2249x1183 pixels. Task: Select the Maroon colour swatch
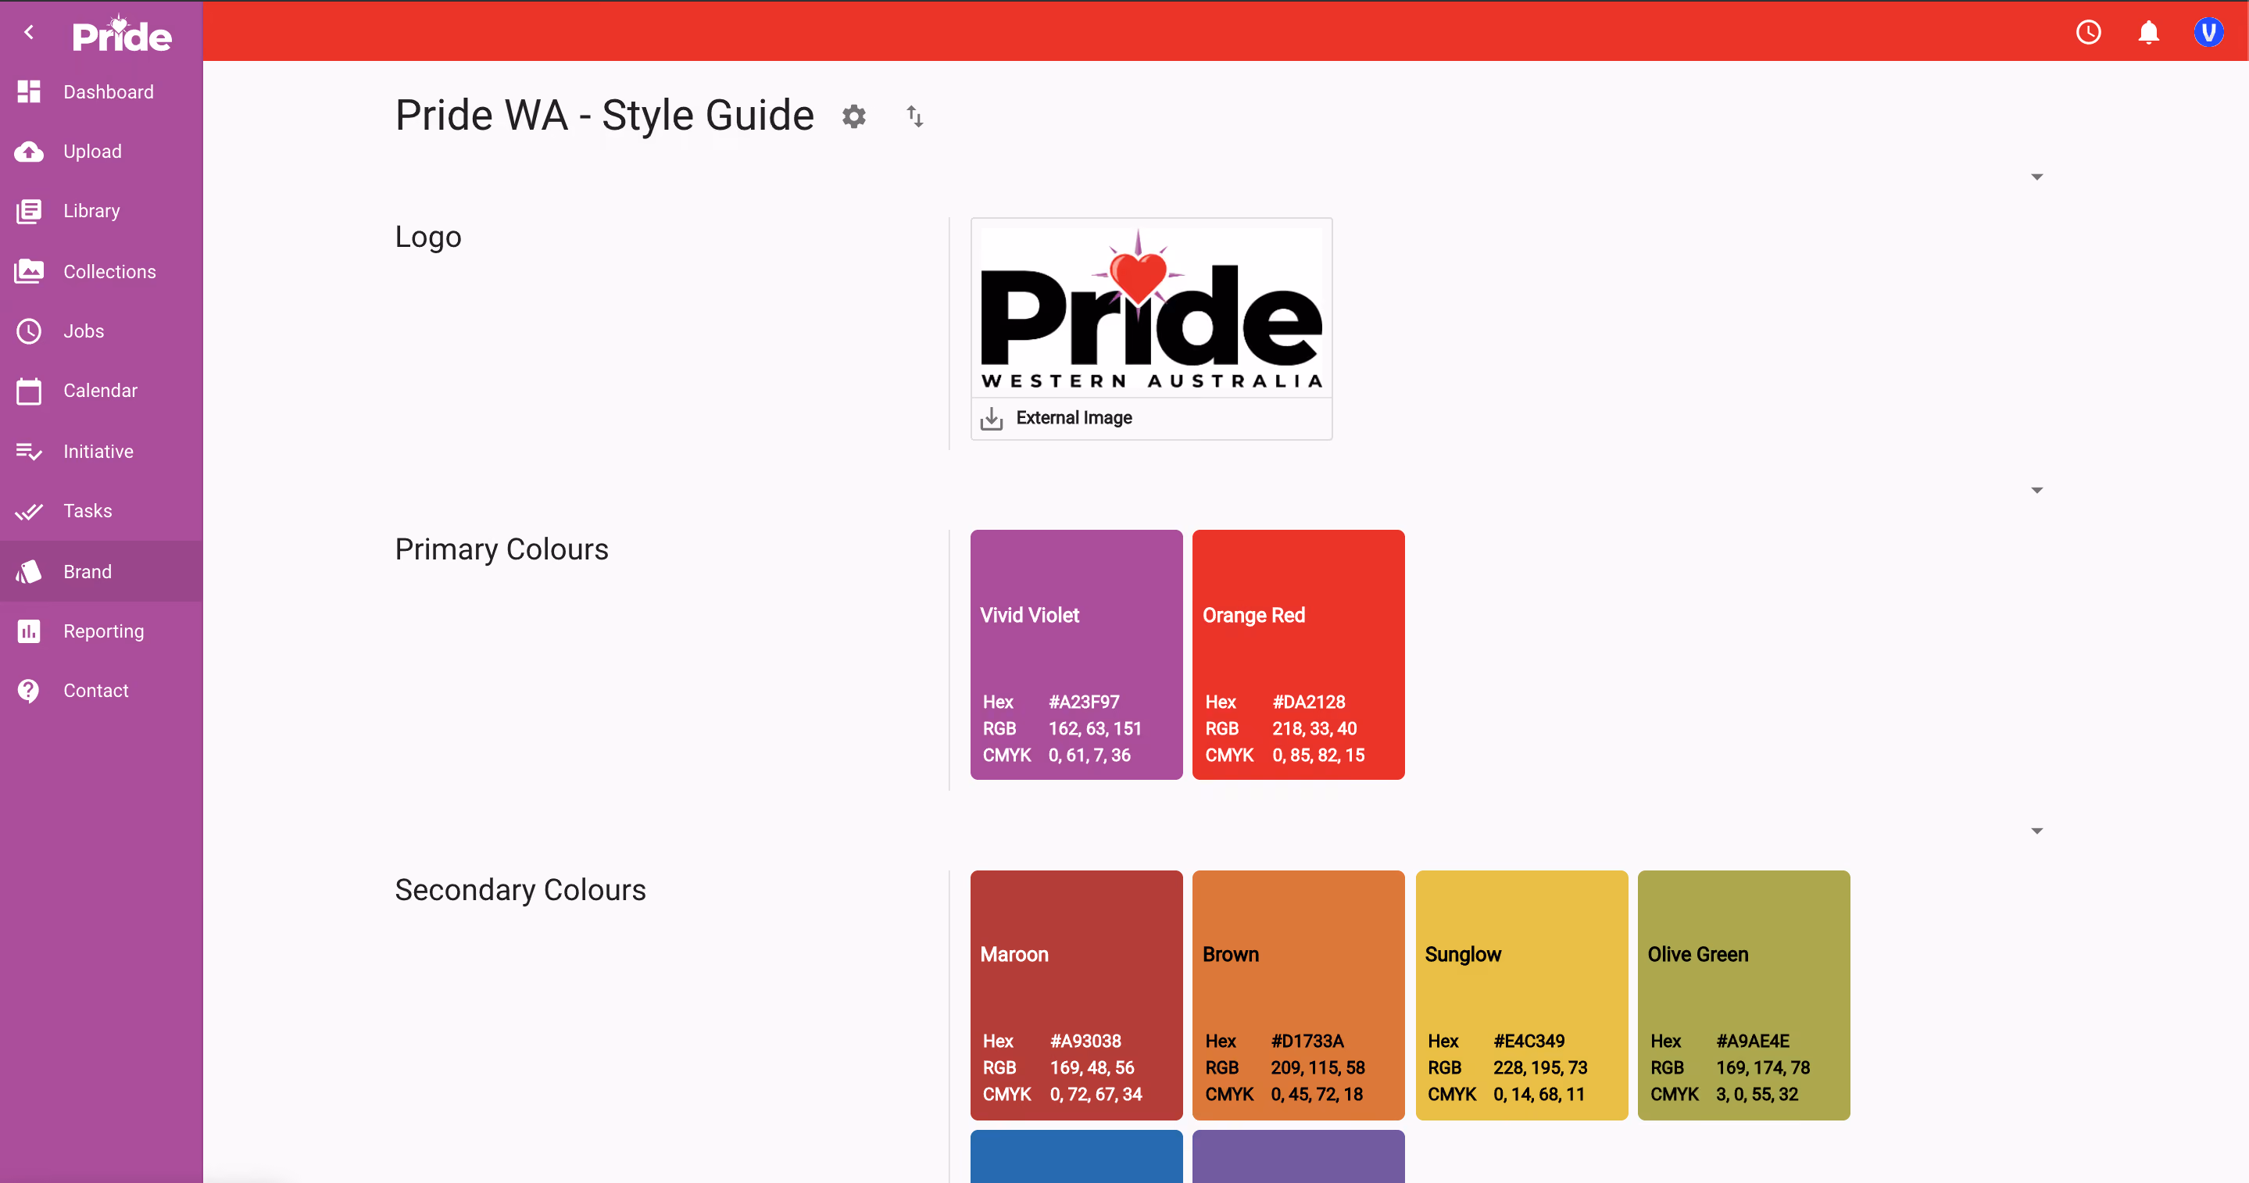tap(1077, 995)
